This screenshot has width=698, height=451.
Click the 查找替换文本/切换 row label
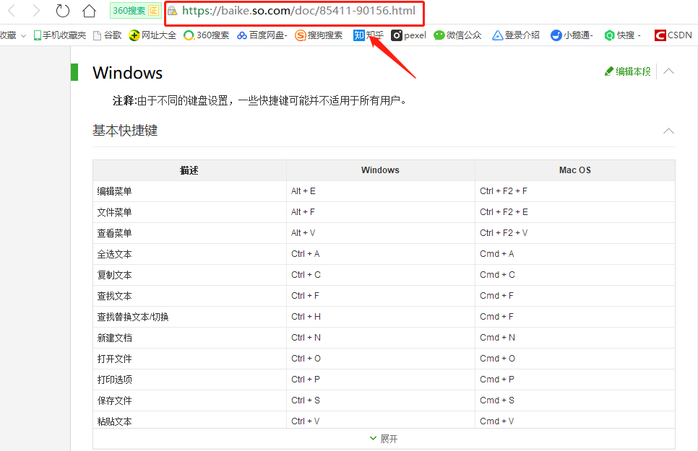pos(133,317)
